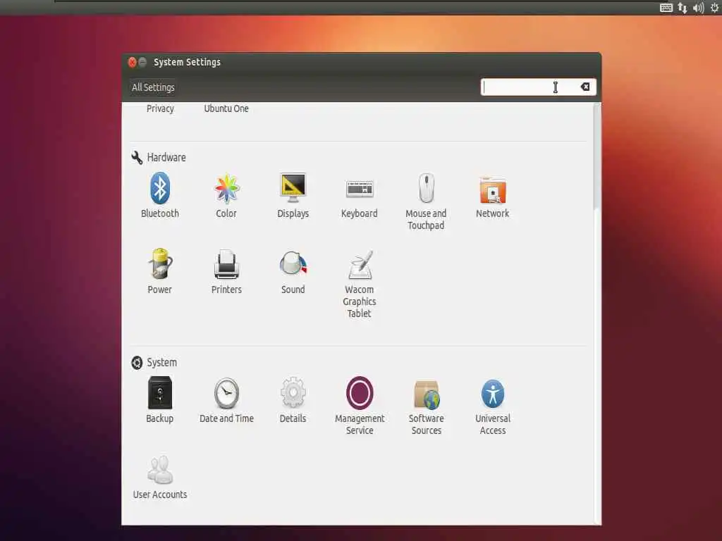Screen dimensions: 722x541
Task: Open Printers settings icon
Action: pyautogui.click(x=226, y=264)
